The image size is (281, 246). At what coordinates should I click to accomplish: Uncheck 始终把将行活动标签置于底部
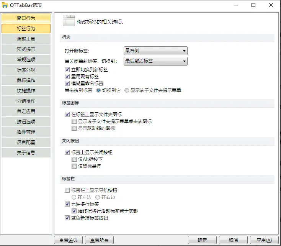click(74, 211)
